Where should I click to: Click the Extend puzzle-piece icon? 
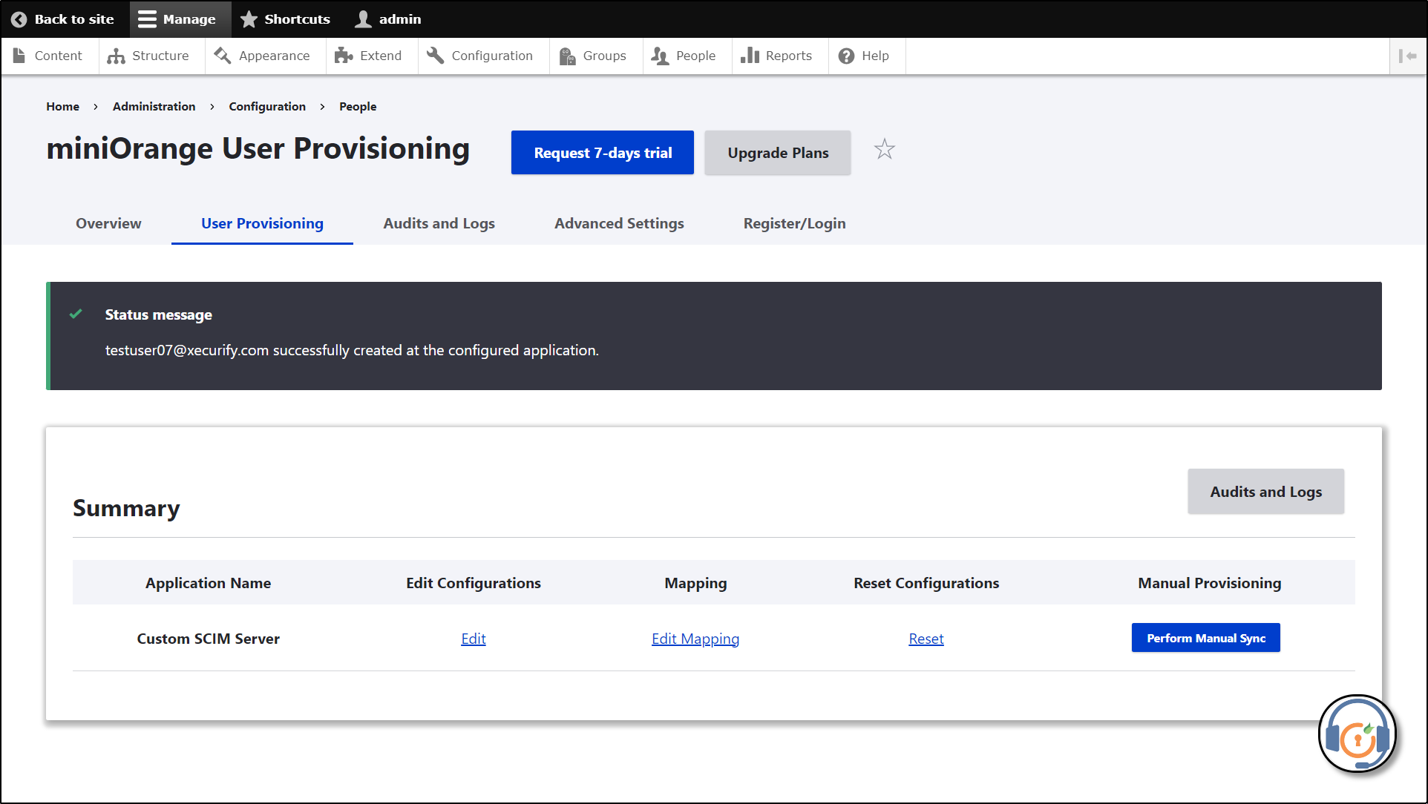[x=342, y=55]
